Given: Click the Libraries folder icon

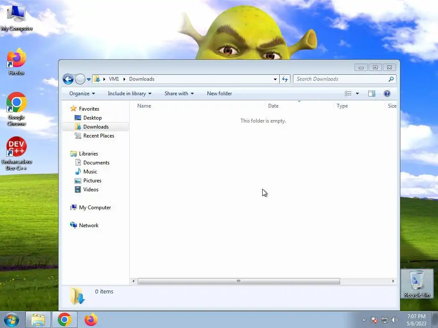Looking at the screenshot, I should coord(74,154).
